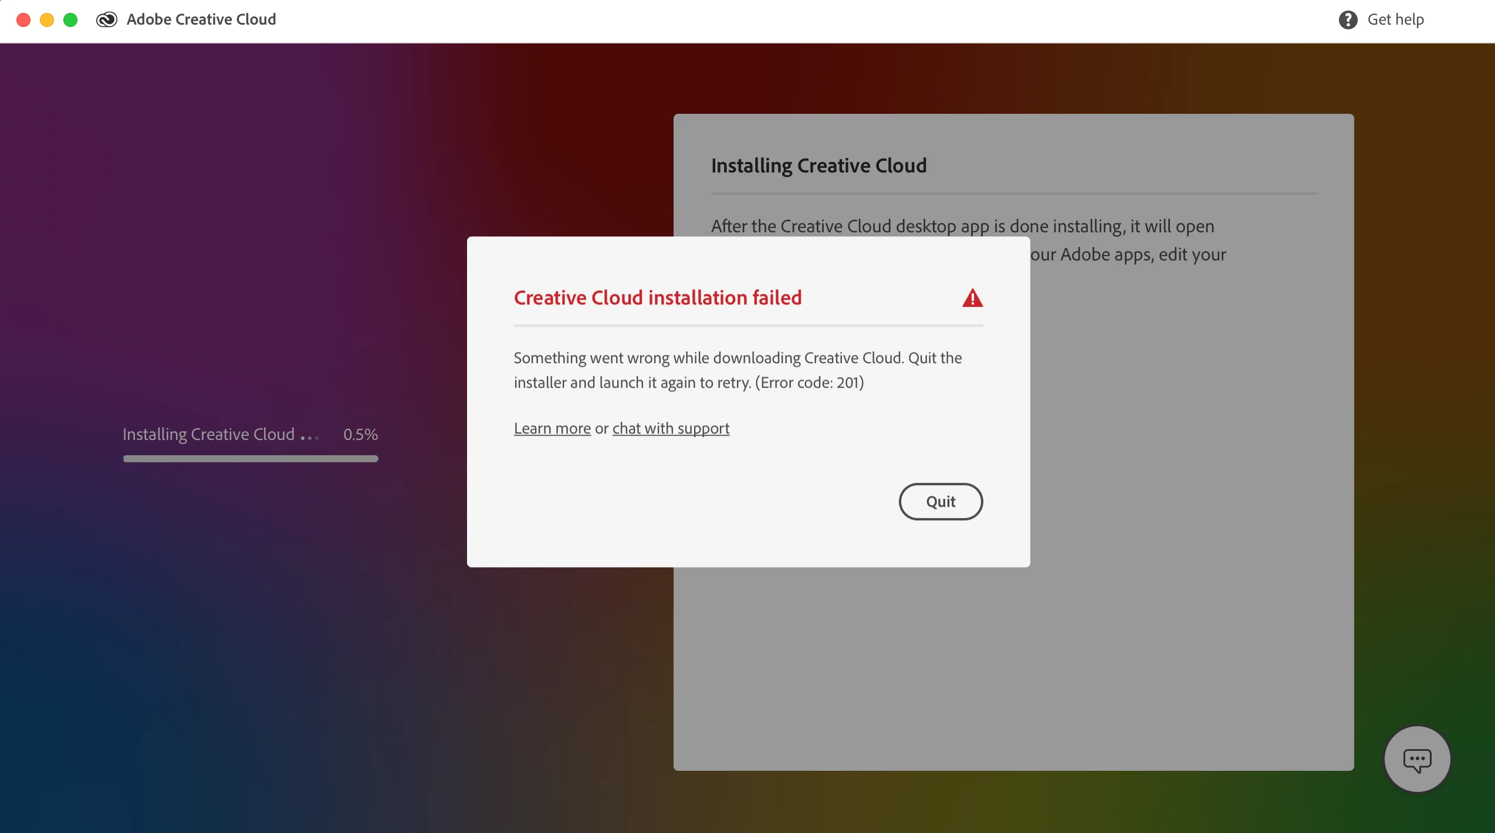Click the green fullscreen window button
The height and width of the screenshot is (833, 1495).
tap(70, 20)
